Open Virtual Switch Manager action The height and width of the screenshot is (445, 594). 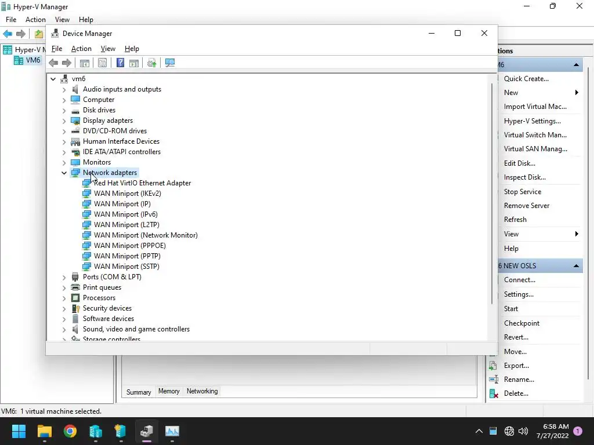click(x=535, y=135)
